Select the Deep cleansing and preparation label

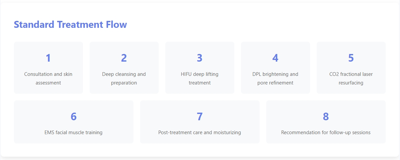124,79
